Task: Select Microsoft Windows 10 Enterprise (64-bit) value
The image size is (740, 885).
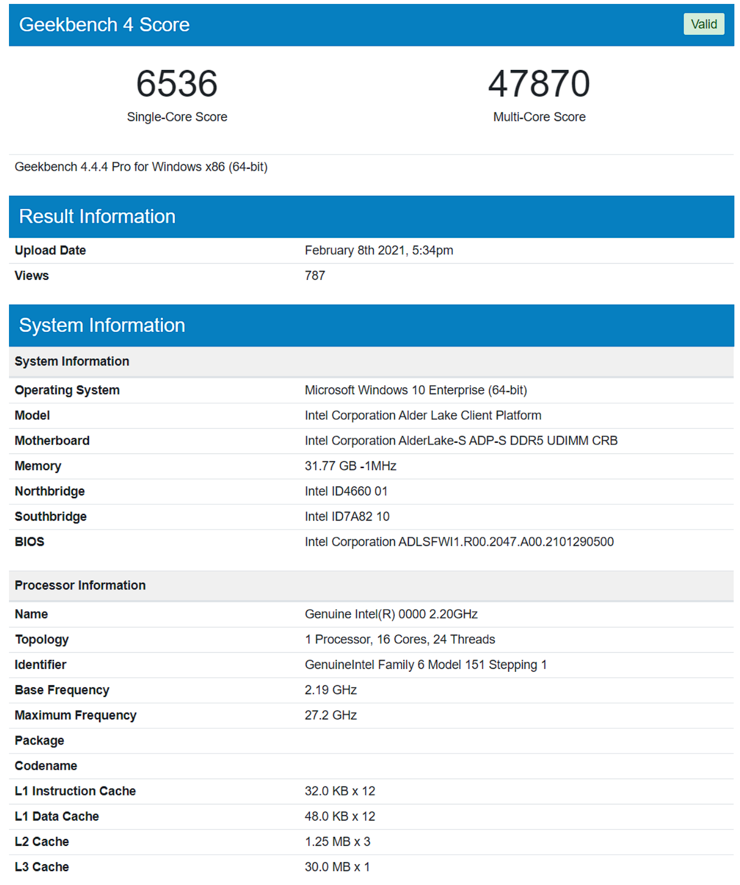Action: [416, 390]
